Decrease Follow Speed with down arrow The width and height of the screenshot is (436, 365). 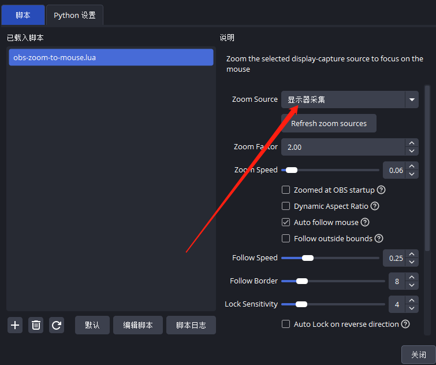click(412, 262)
